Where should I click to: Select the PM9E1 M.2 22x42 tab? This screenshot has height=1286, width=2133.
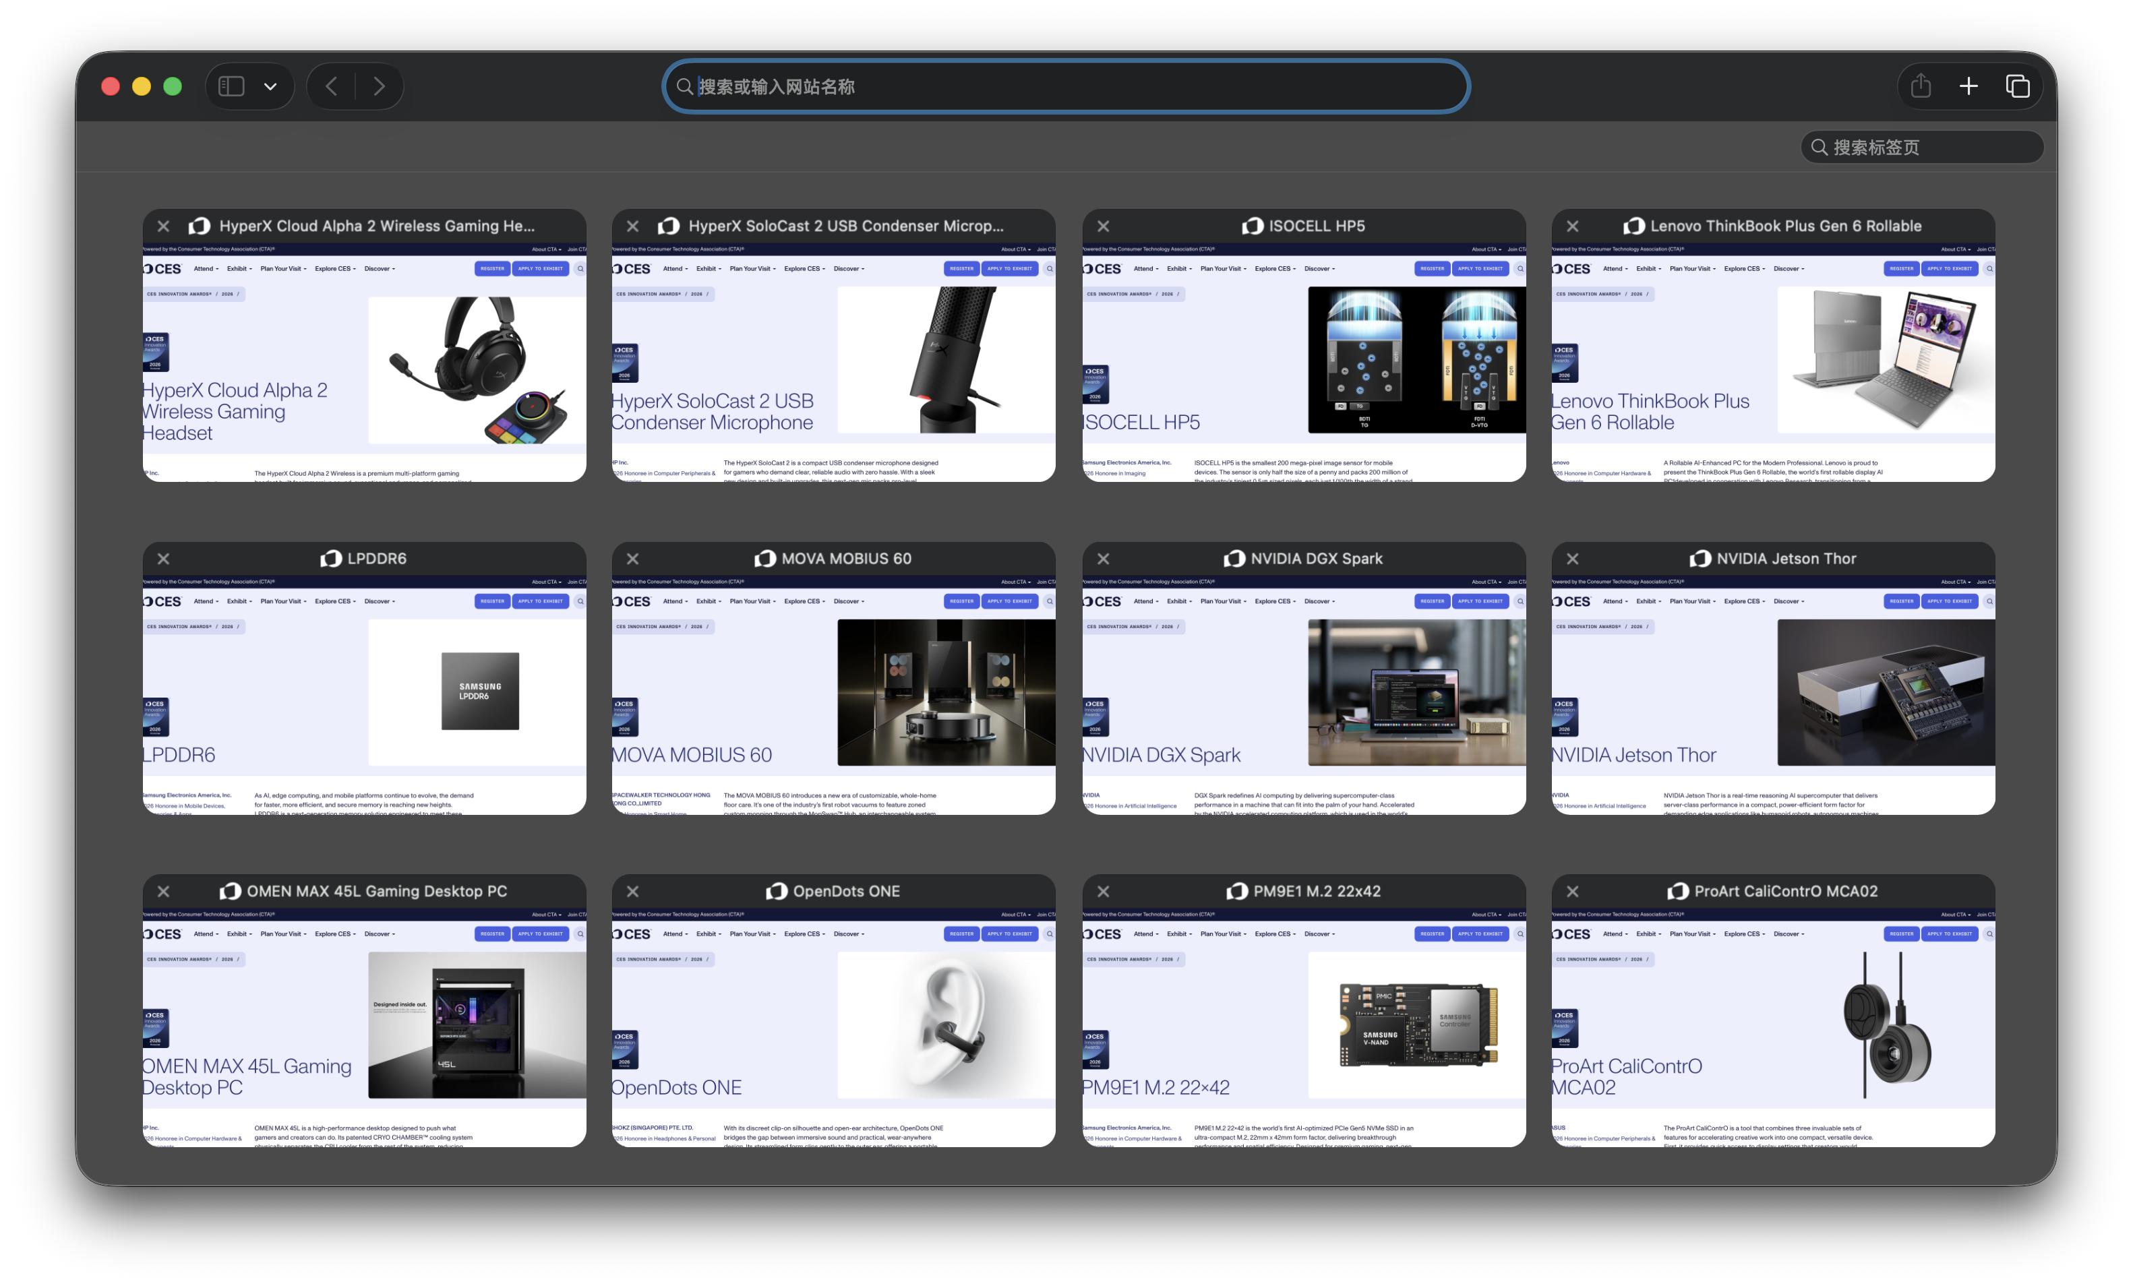[x=1303, y=1026]
